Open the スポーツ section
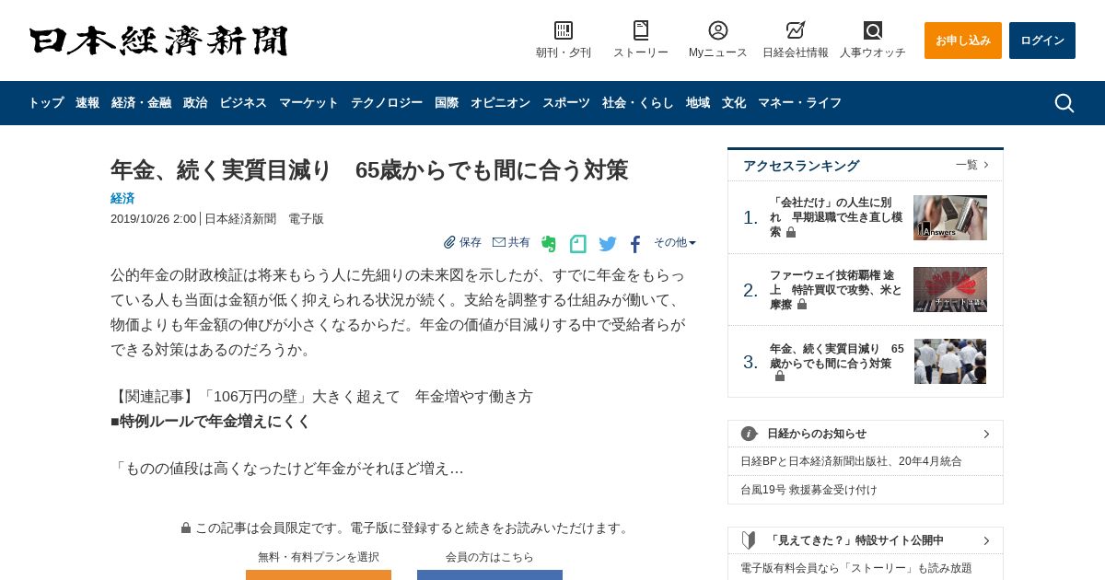 click(566, 103)
